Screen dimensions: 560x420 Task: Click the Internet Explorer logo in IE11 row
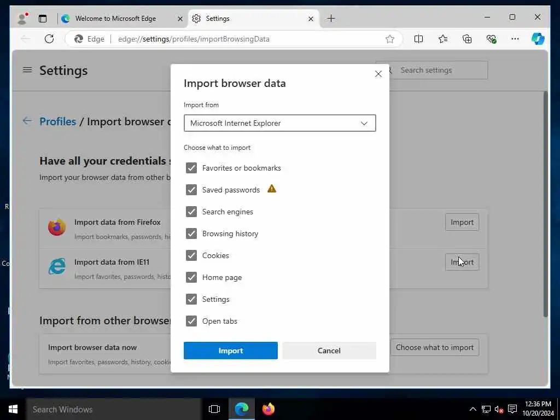tap(57, 266)
